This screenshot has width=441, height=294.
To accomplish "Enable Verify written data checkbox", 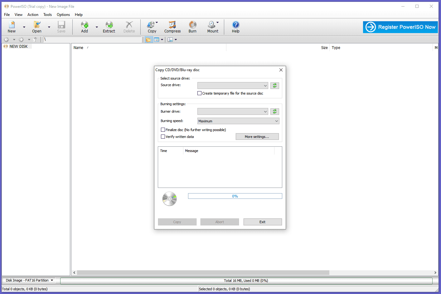I will (x=163, y=137).
